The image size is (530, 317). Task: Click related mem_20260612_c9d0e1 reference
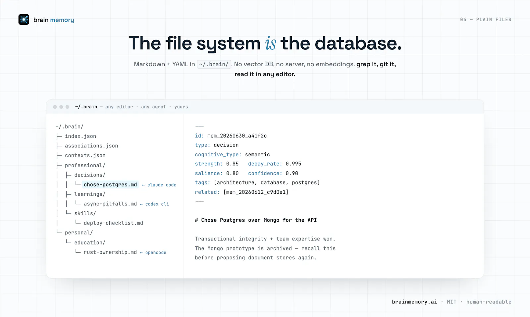point(256,192)
